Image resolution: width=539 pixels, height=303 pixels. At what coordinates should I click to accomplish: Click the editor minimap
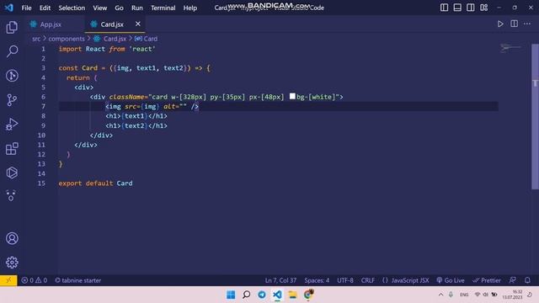(x=510, y=48)
